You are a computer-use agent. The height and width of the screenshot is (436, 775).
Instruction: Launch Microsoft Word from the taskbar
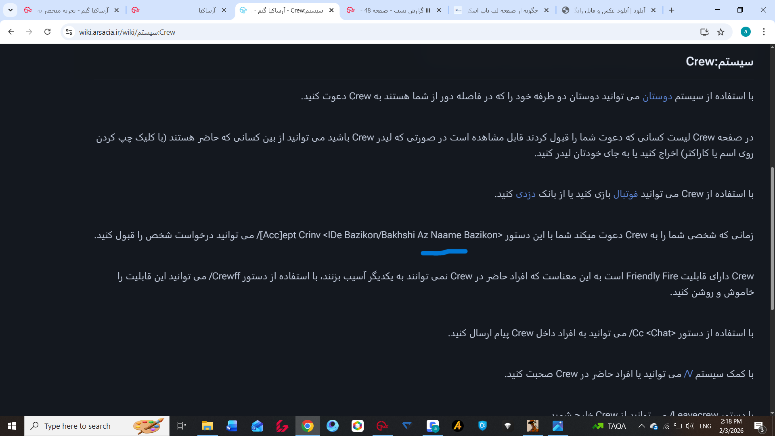pos(232,426)
